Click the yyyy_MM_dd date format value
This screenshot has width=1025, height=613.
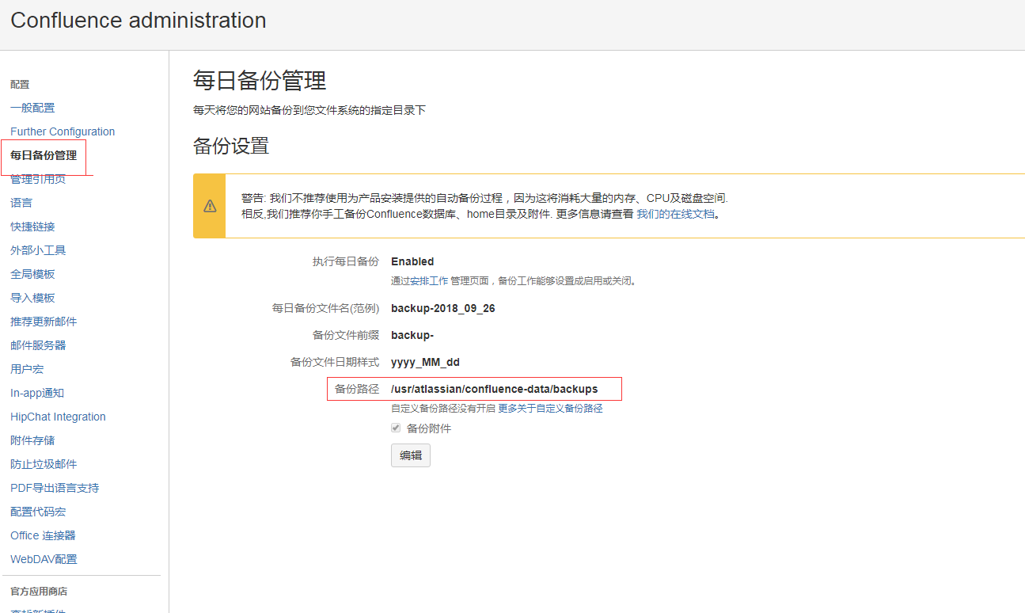425,362
